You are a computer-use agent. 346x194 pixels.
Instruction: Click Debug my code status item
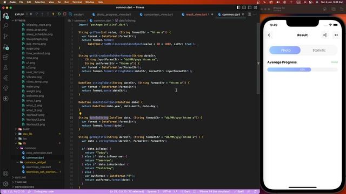[44, 192]
